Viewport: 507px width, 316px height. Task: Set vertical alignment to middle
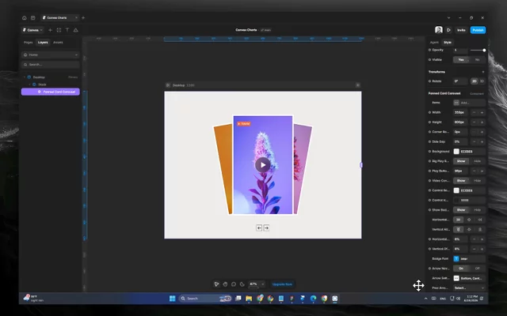click(x=469, y=229)
